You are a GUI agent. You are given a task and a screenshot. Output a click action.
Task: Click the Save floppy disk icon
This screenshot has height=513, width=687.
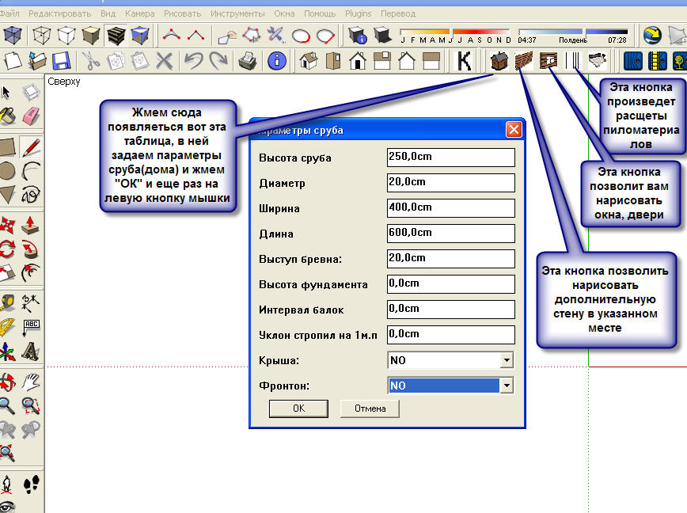pos(62,60)
